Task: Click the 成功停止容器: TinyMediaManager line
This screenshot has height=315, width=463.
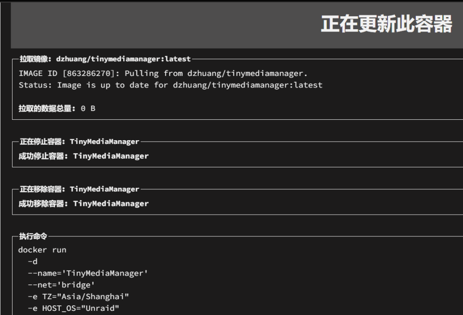Action: pyautogui.click(x=83, y=156)
